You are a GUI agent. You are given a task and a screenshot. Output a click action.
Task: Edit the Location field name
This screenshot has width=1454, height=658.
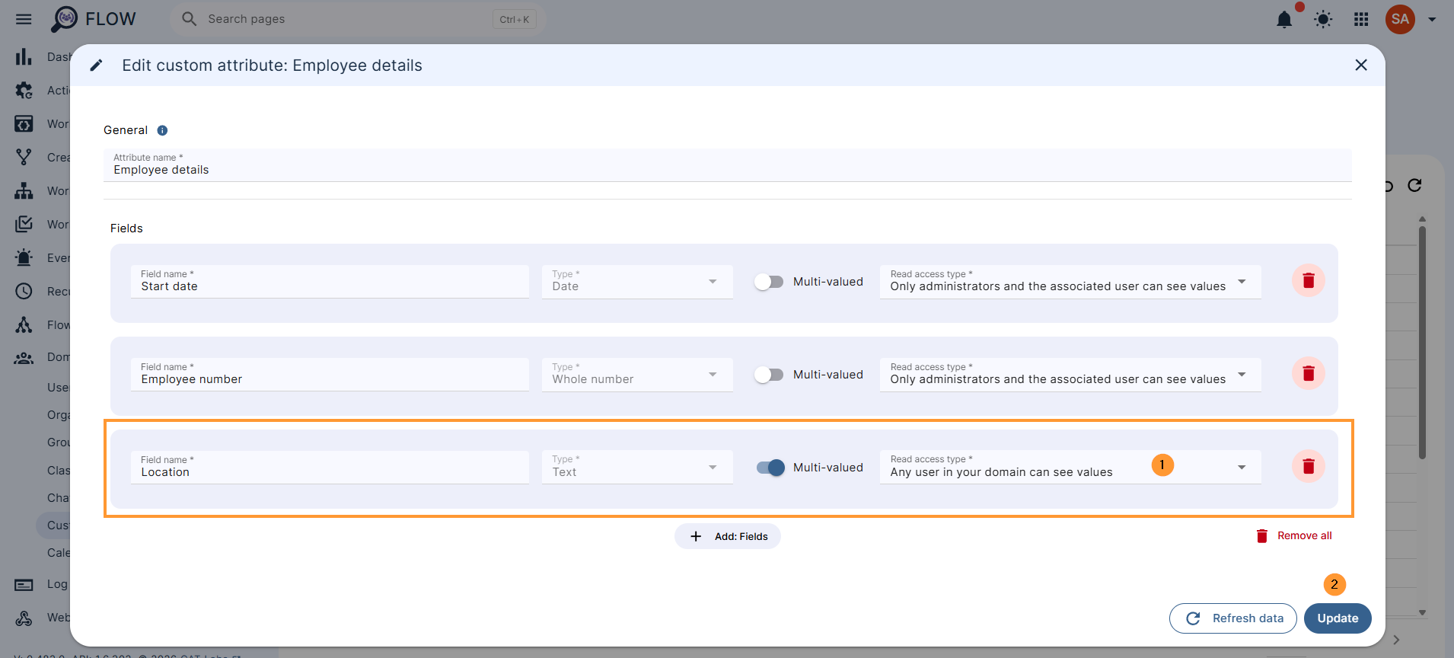pos(330,467)
